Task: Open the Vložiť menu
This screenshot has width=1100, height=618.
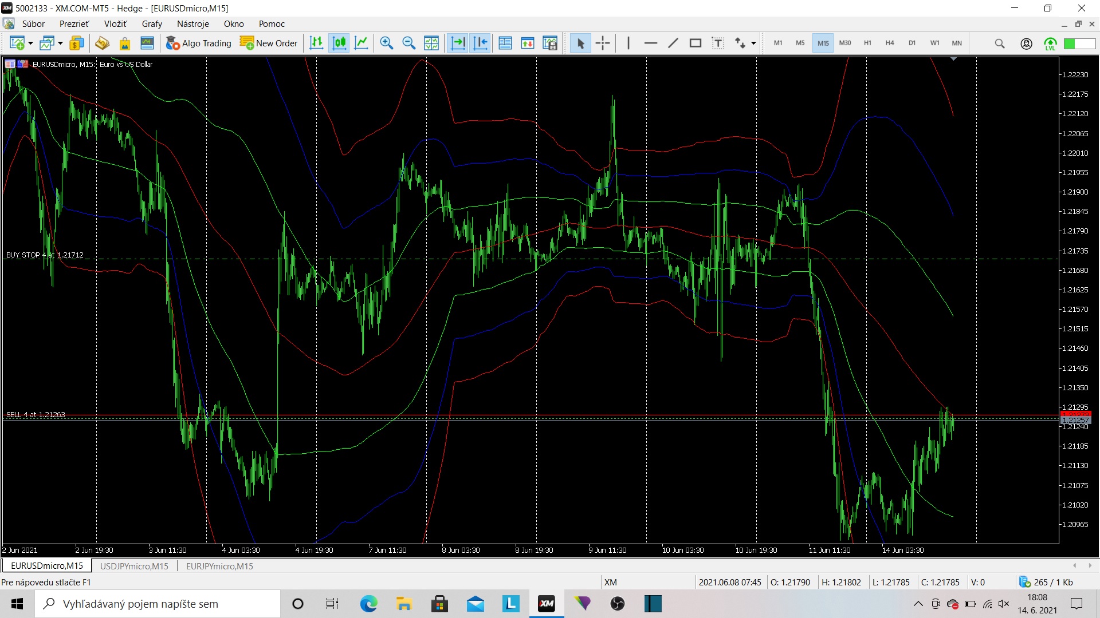Action: (115, 24)
